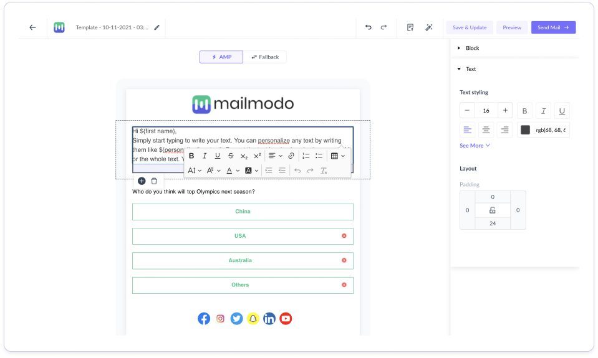Open the Twitter social icon

(236, 318)
